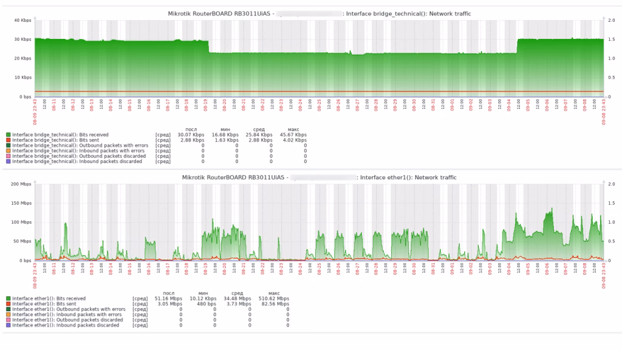
Task: Click the red swatch for ether1 Bits sent
Action: tap(9, 304)
